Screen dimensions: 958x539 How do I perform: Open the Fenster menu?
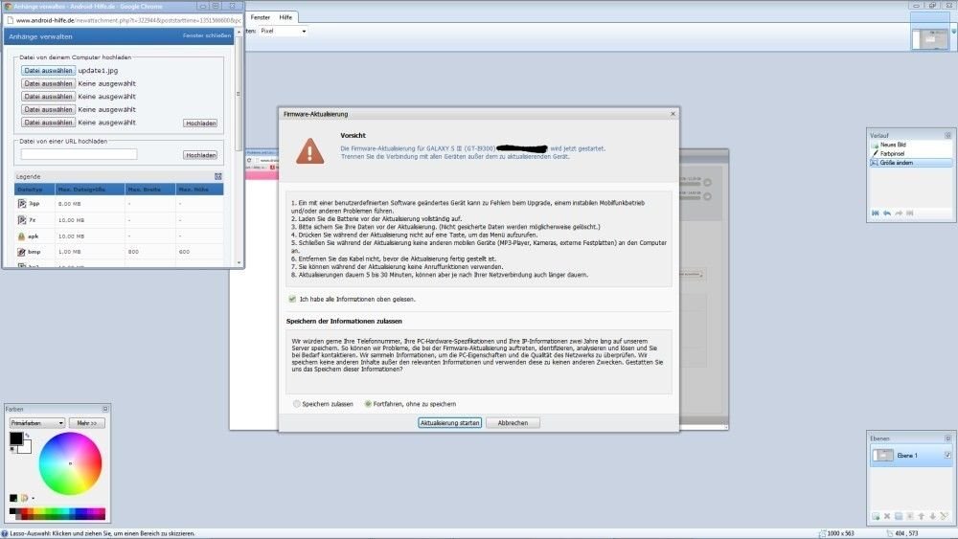(261, 17)
